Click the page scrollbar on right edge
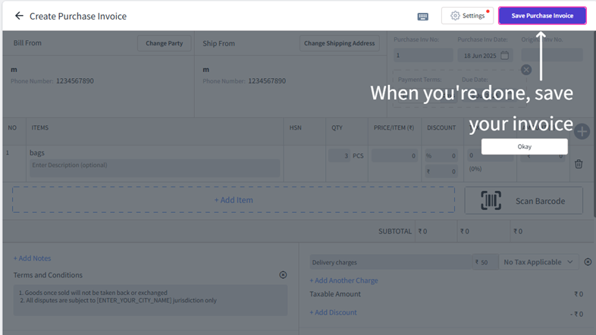The height and width of the screenshot is (335, 596). click(594, 124)
